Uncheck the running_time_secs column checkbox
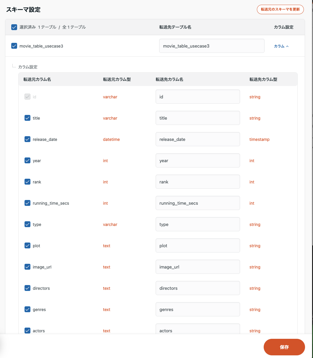 point(27,203)
